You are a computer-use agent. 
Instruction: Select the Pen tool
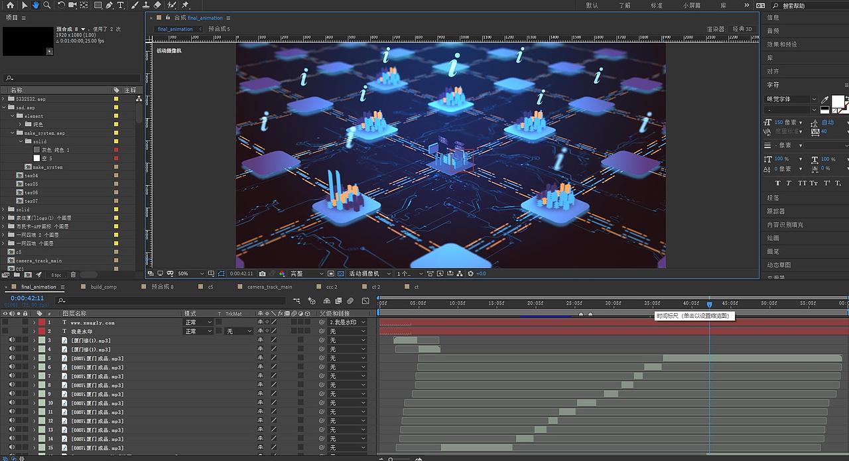[x=109, y=5]
